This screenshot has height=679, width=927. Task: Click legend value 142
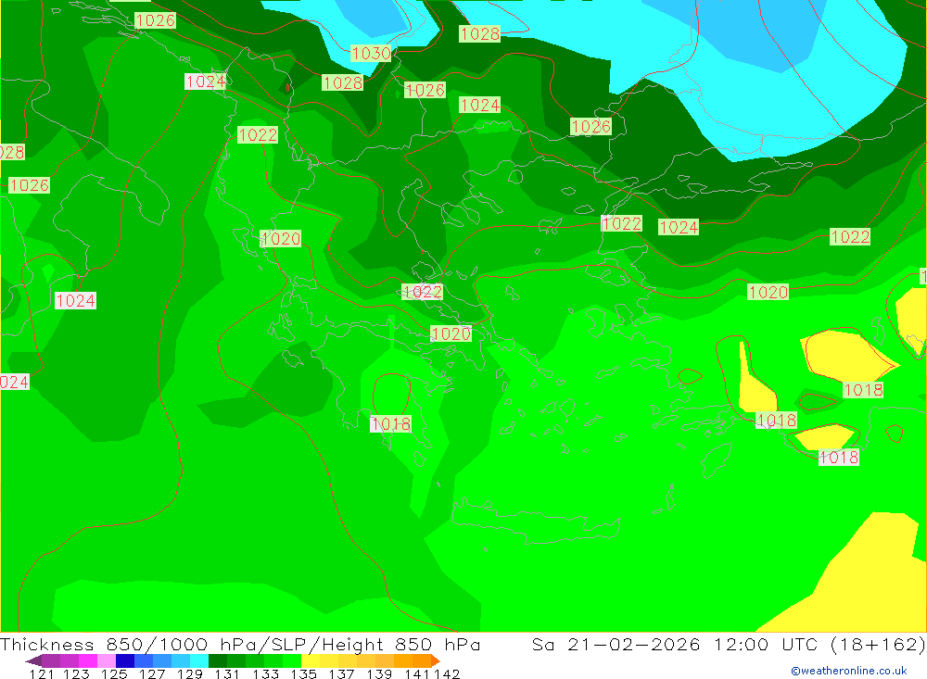tap(447, 673)
